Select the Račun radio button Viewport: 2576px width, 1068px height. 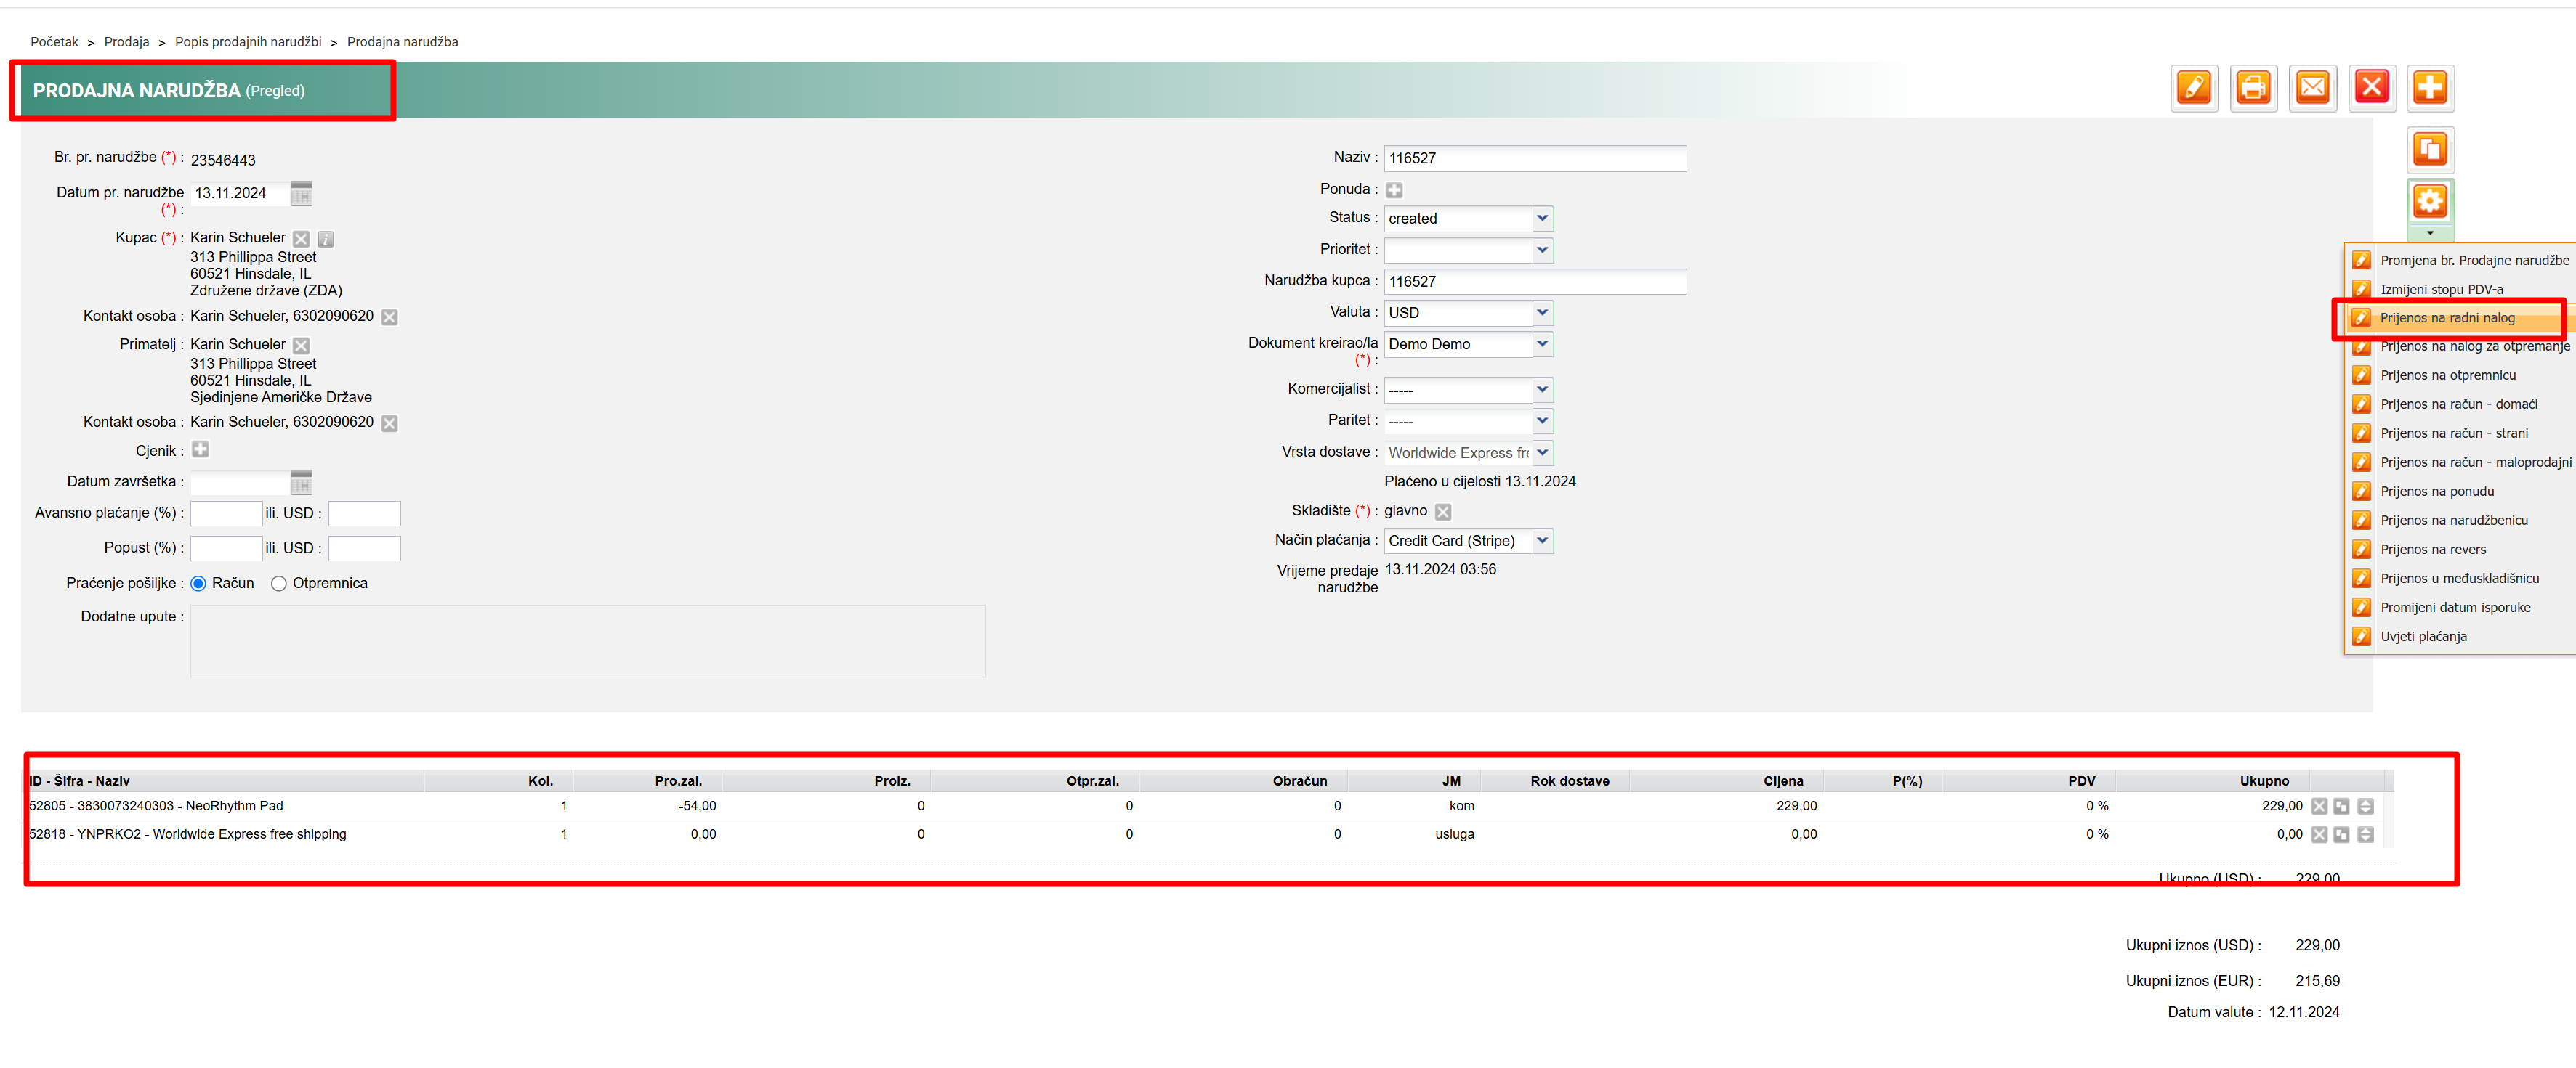click(x=198, y=584)
